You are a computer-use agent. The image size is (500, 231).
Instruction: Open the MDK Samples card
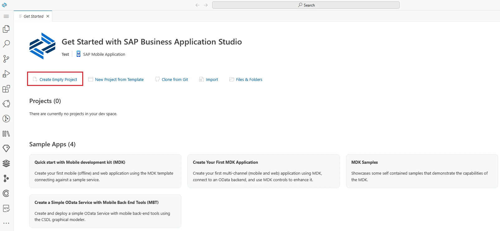422,171
